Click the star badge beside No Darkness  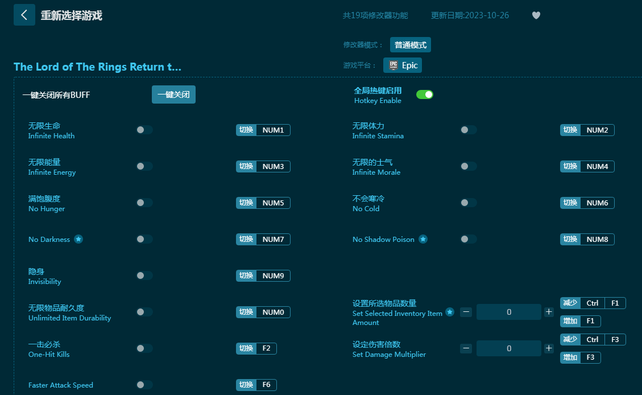coord(78,239)
